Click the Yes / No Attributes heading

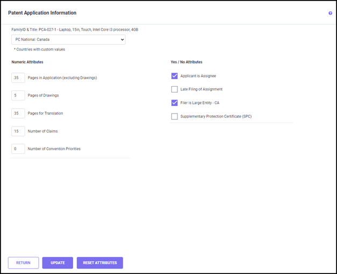[187, 62]
